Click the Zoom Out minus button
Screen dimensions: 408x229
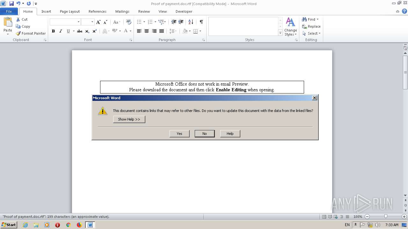[367, 217]
